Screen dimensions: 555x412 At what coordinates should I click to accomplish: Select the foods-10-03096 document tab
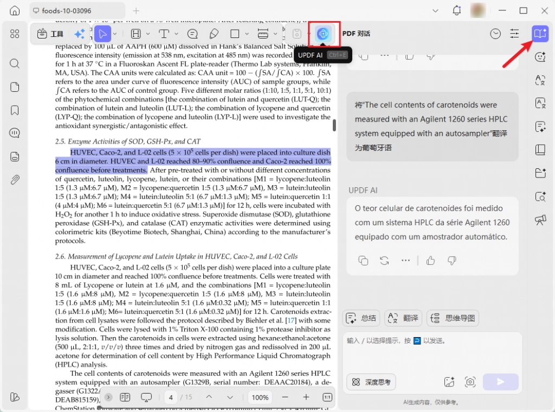click(x=77, y=11)
